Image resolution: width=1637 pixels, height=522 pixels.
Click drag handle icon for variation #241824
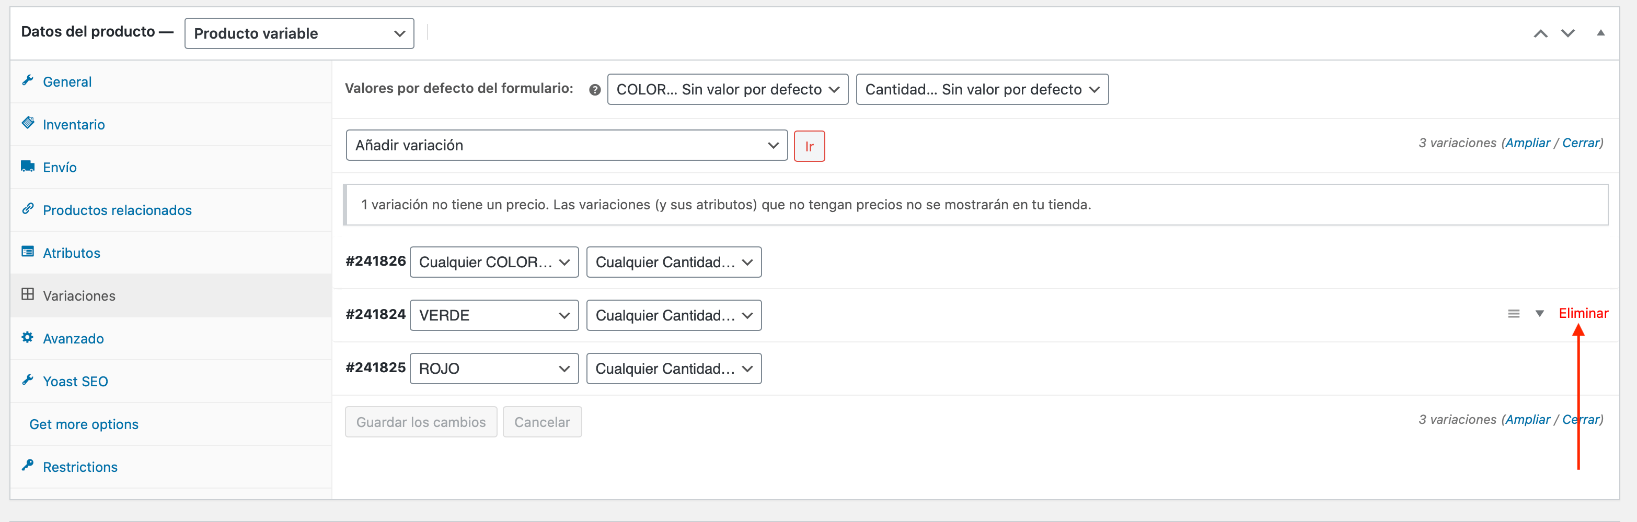point(1514,314)
